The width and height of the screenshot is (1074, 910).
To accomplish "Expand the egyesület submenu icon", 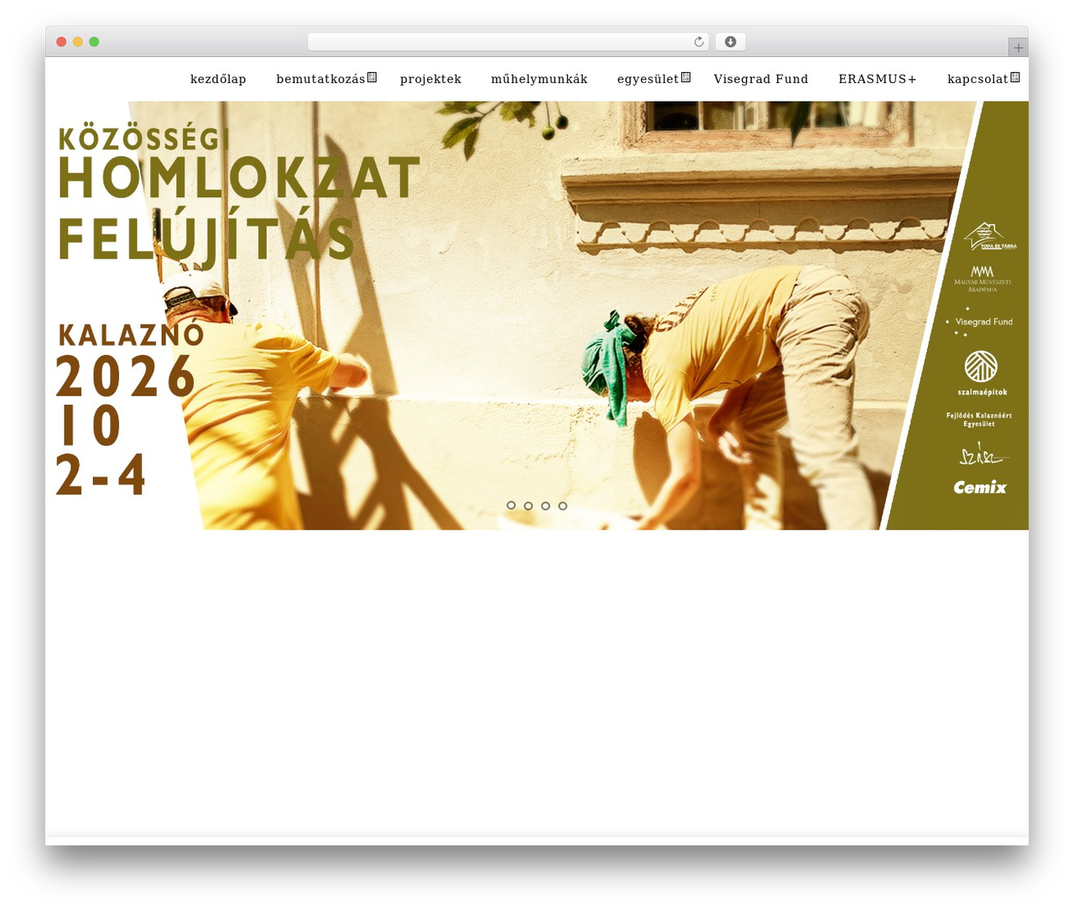I will [686, 77].
